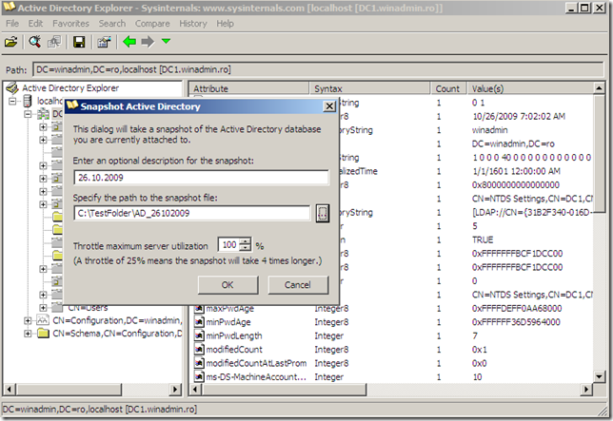Open the Search menu
Viewport: 613px width, 421px height.
pyautogui.click(x=112, y=24)
